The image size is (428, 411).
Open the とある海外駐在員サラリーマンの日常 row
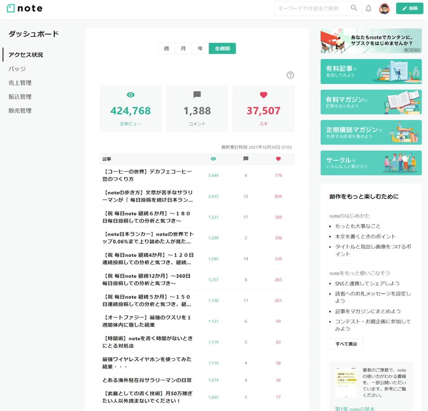tap(197, 380)
